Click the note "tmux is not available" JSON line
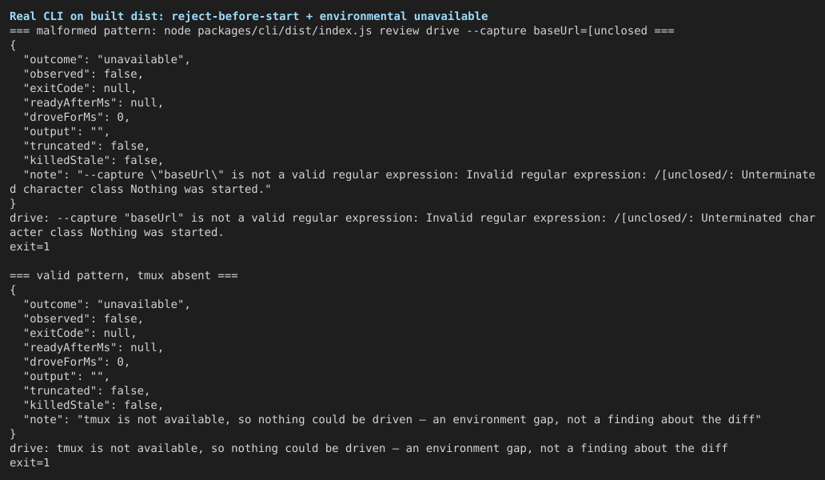Image resolution: width=825 pixels, height=480 pixels. coord(392,419)
